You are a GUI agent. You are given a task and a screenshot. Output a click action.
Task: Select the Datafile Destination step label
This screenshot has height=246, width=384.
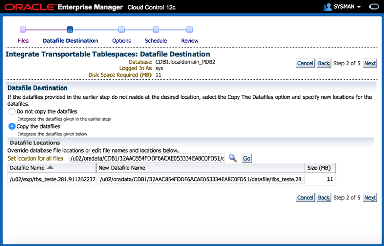[x=70, y=41]
